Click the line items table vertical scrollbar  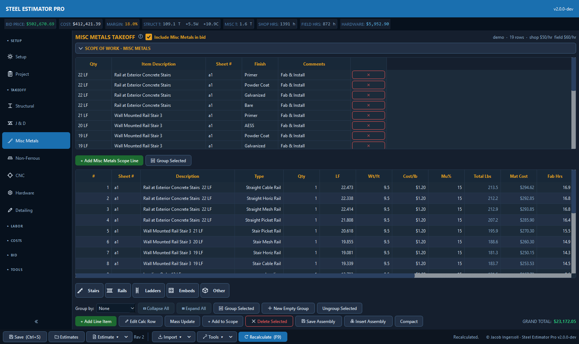(574, 222)
